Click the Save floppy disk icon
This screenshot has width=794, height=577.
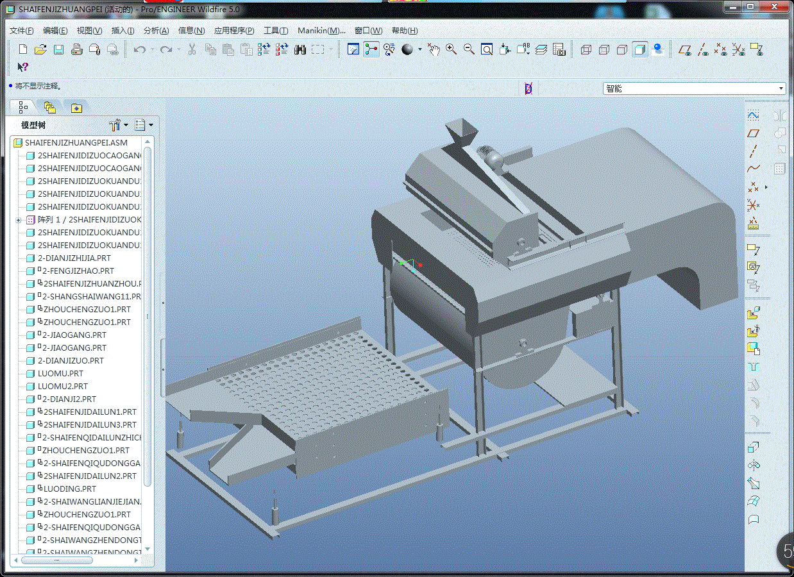[x=58, y=49]
